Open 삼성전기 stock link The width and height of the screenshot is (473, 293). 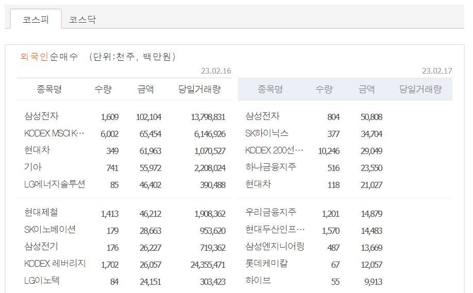[41, 247]
